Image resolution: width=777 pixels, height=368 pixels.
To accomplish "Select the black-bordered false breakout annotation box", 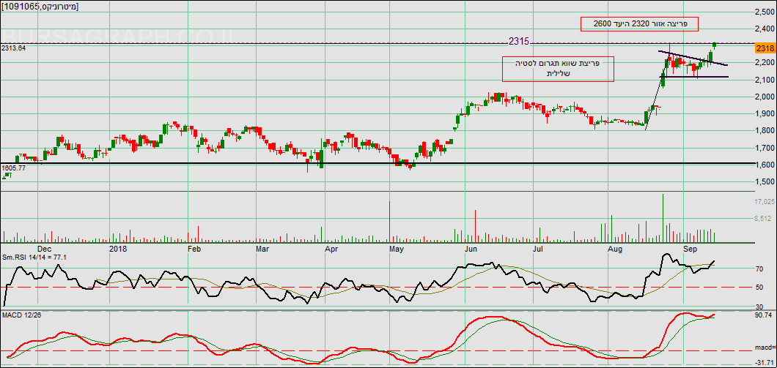I will pos(557,68).
